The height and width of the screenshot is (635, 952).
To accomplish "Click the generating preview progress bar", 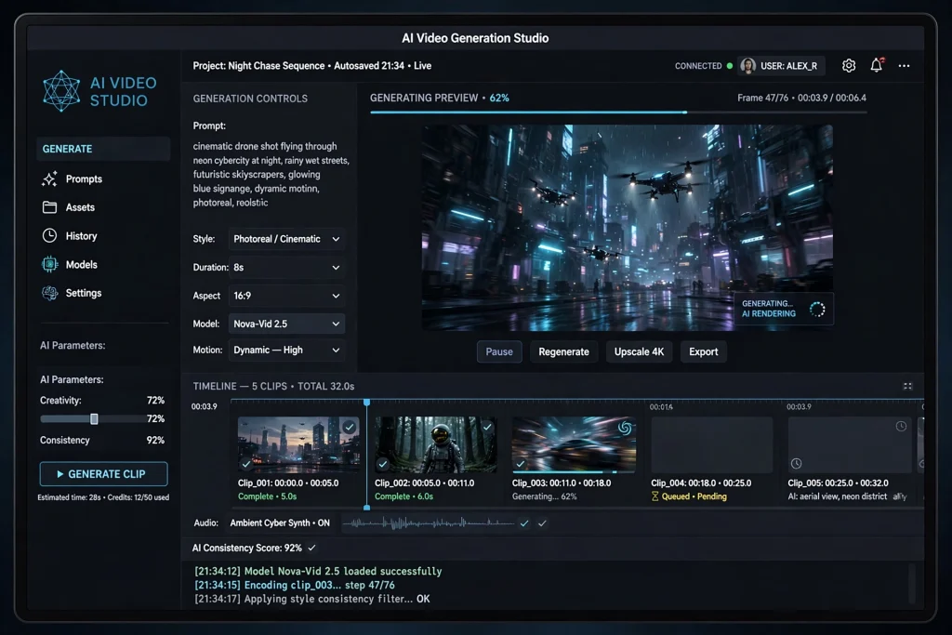I will coord(618,112).
